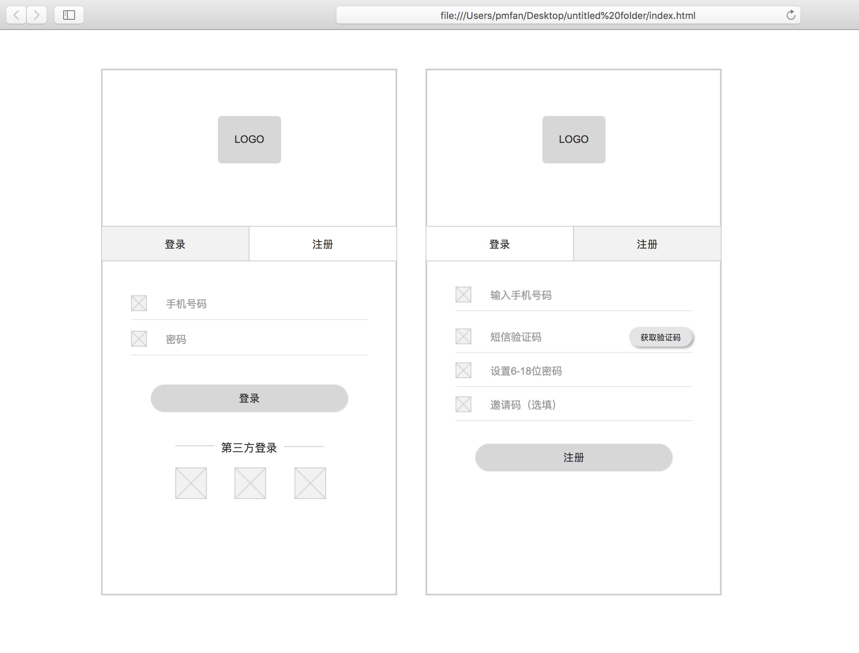Click the first third-party login icon

point(191,483)
